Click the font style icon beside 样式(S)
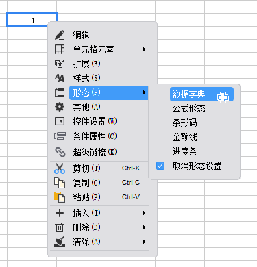257x267 pixels. tap(60, 78)
